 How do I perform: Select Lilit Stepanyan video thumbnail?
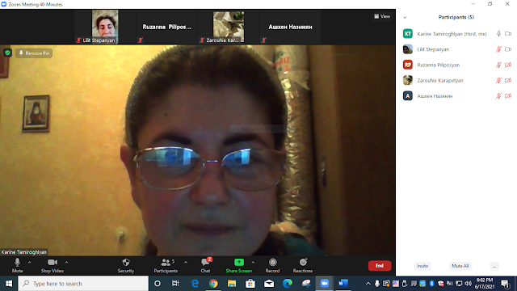coord(105,27)
